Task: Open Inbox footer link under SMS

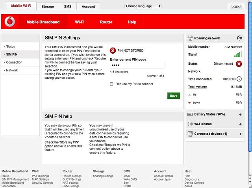Action: tap(127, 176)
